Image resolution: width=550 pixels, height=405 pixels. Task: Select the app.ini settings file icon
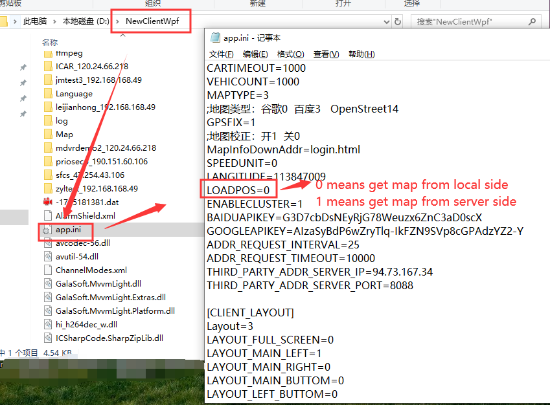47,230
